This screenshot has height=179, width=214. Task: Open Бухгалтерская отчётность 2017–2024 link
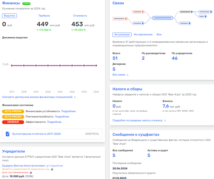37,134
